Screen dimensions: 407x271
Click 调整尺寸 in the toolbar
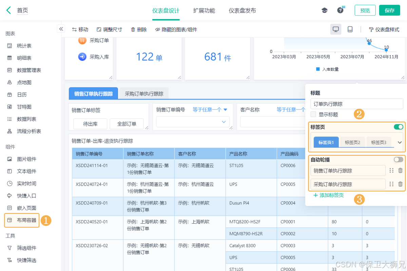pos(109,29)
